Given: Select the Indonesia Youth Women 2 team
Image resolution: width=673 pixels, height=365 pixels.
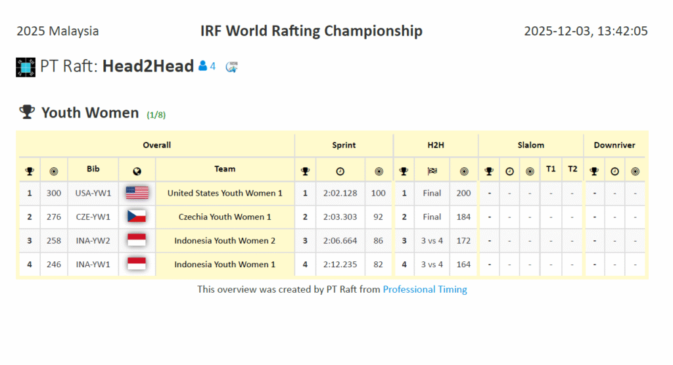Looking at the screenshot, I should pyautogui.click(x=225, y=241).
